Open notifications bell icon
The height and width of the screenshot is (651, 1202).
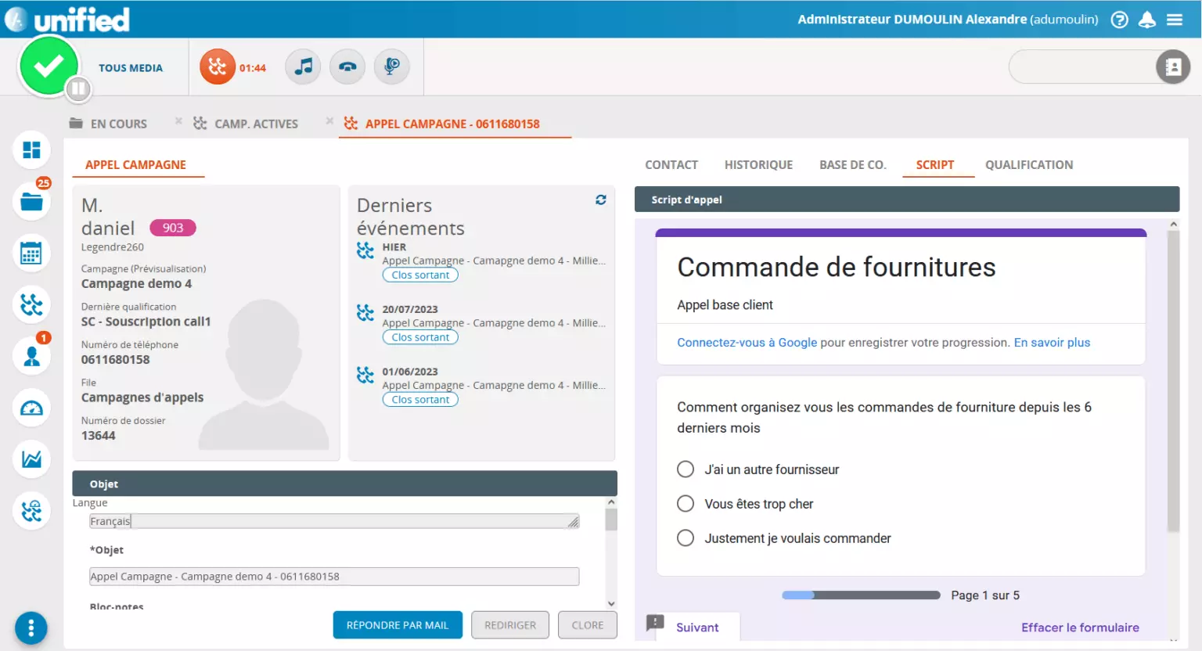click(1147, 20)
